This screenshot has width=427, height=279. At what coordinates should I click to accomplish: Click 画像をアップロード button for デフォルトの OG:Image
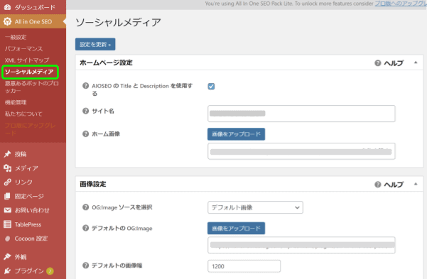click(236, 229)
